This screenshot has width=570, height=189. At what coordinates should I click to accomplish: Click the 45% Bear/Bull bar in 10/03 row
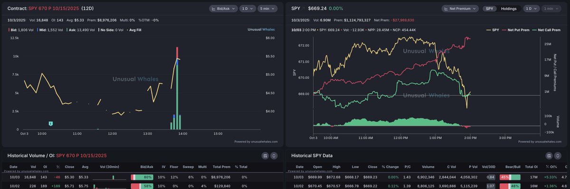coord(510,177)
